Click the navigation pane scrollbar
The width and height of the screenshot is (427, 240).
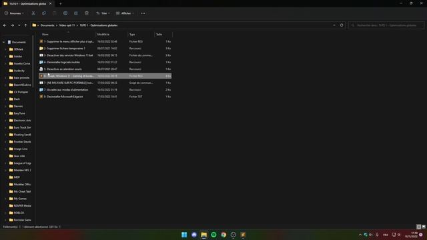pyautogui.click(x=33, y=61)
